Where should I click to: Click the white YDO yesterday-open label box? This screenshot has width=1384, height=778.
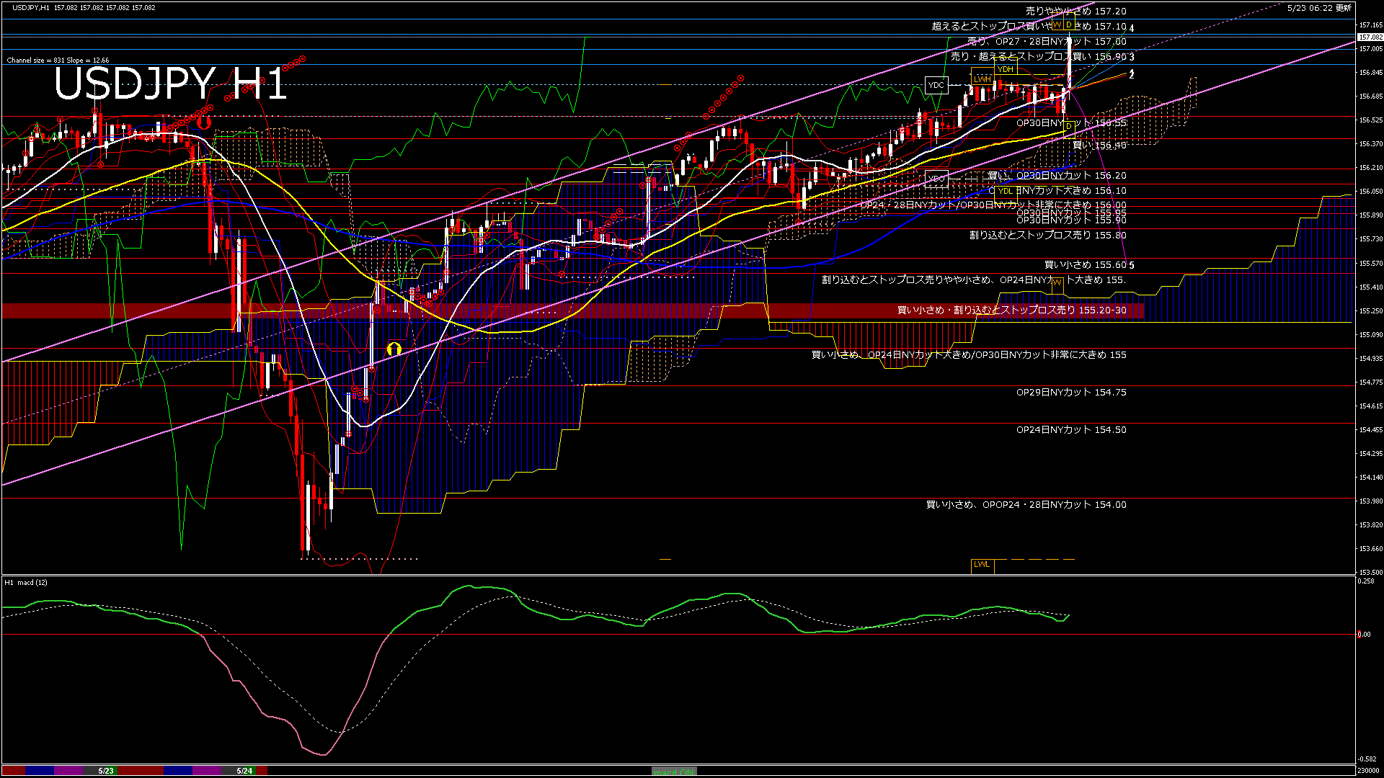[936, 179]
